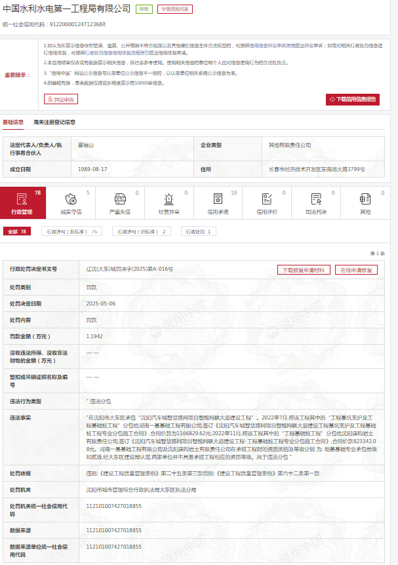This screenshot has width=398, height=565.
Task: Click code value in 处罚机关统一社会信用代码 row
Action: point(114,506)
